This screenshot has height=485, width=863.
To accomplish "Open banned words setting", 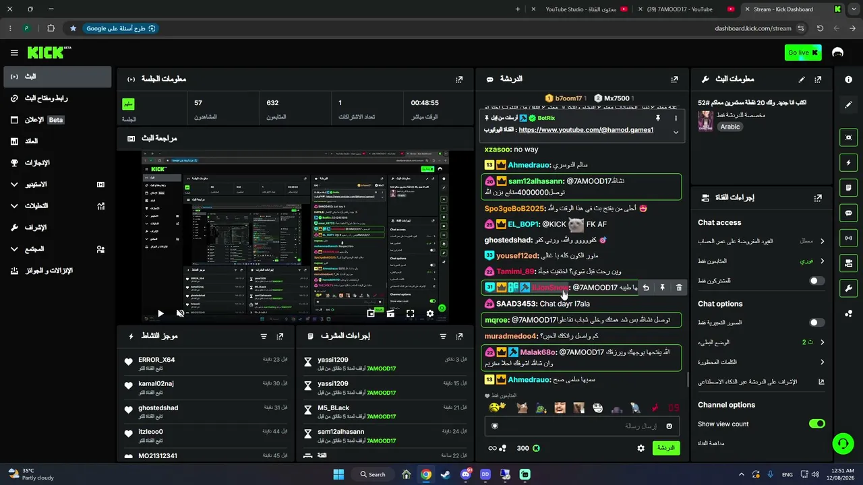I will [x=761, y=362].
